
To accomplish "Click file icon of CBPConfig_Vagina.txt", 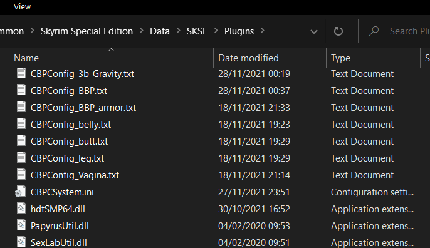I will click(x=21, y=175).
